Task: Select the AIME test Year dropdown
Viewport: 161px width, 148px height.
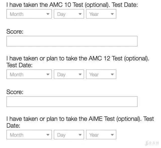Action: click(x=101, y=135)
